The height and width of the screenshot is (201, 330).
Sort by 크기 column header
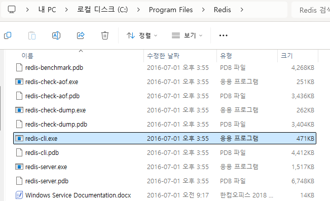286,56
